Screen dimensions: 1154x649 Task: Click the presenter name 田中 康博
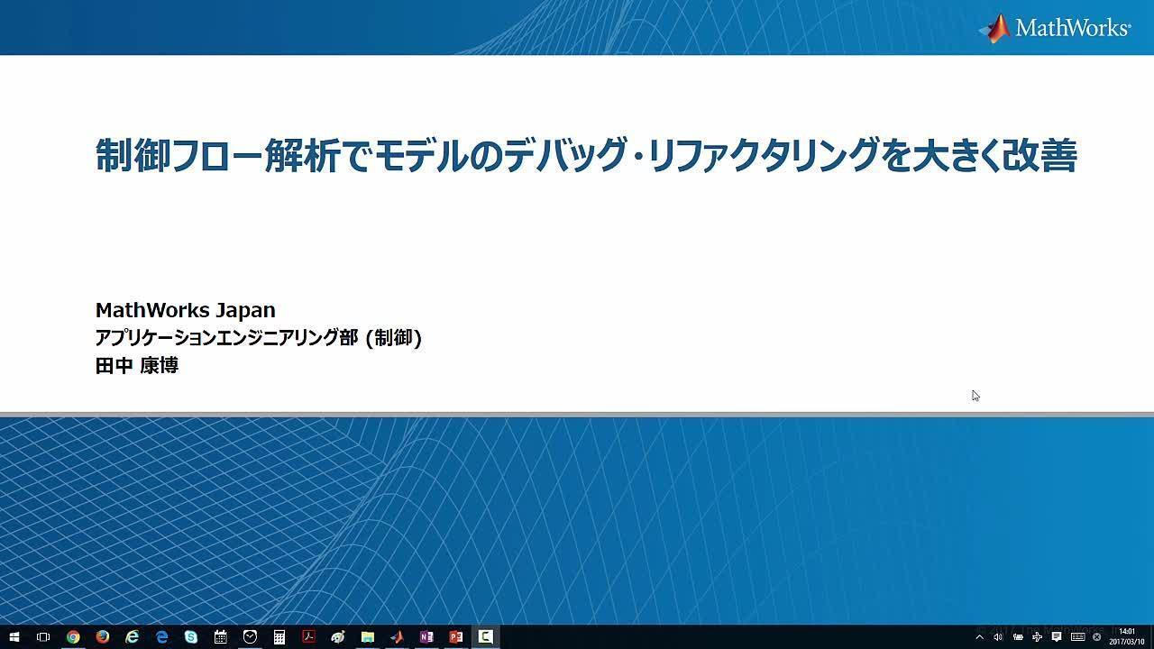137,365
